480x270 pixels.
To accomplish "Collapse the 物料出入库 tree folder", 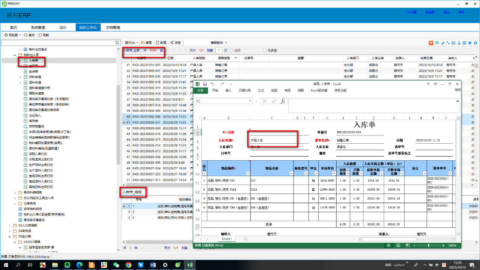I will coord(15,55).
